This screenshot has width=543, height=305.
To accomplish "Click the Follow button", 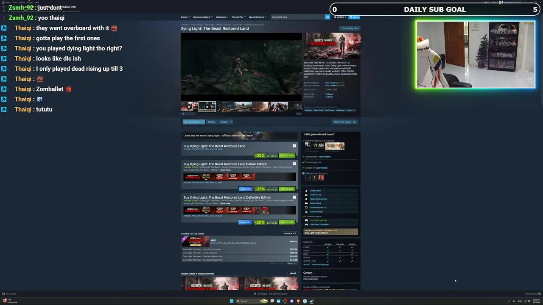I will (211, 122).
